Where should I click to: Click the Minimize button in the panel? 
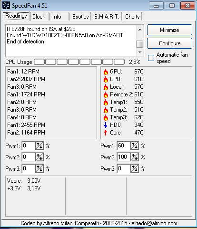click(169, 30)
